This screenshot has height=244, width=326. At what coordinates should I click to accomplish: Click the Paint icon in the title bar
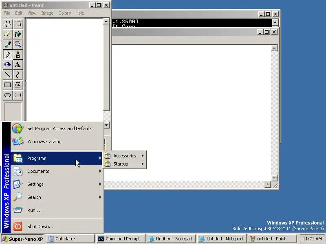[6, 5]
